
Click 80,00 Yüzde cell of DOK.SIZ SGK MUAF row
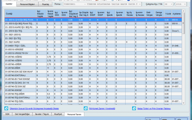[168, 72]
